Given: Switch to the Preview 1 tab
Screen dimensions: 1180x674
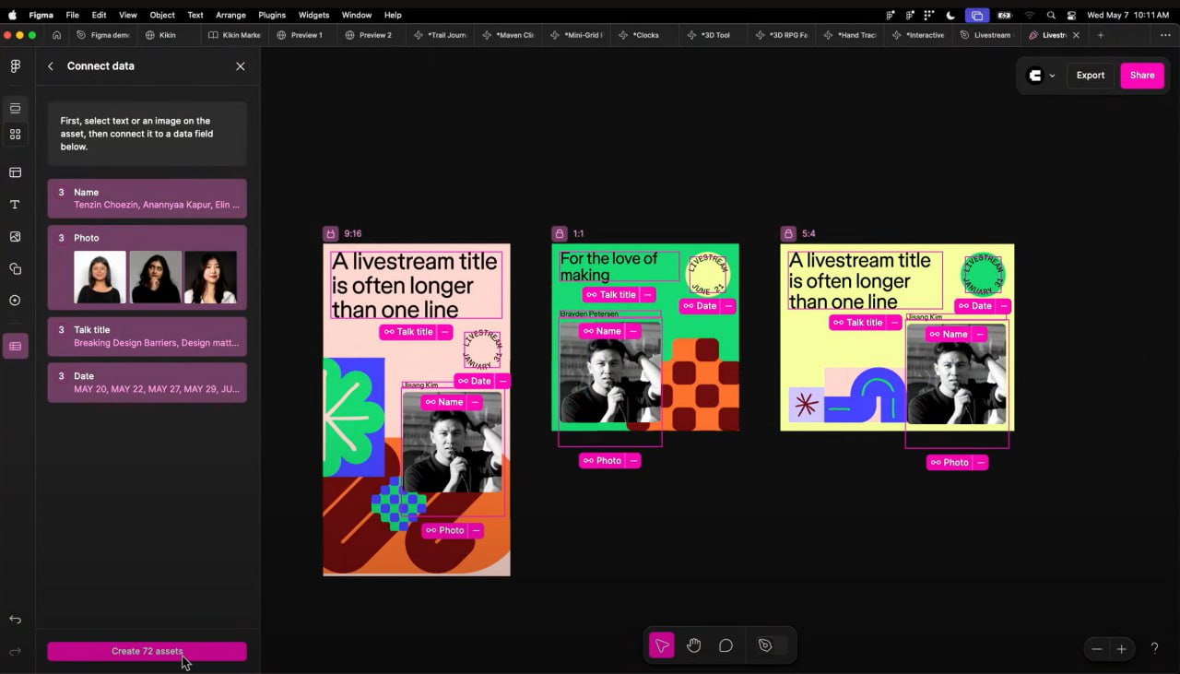Looking at the screenshot, I should 300,35.
